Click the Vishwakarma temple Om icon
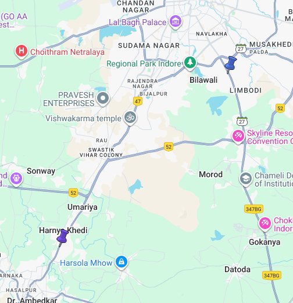The height and width of the screenshot is (303, 293). (130, 118)
